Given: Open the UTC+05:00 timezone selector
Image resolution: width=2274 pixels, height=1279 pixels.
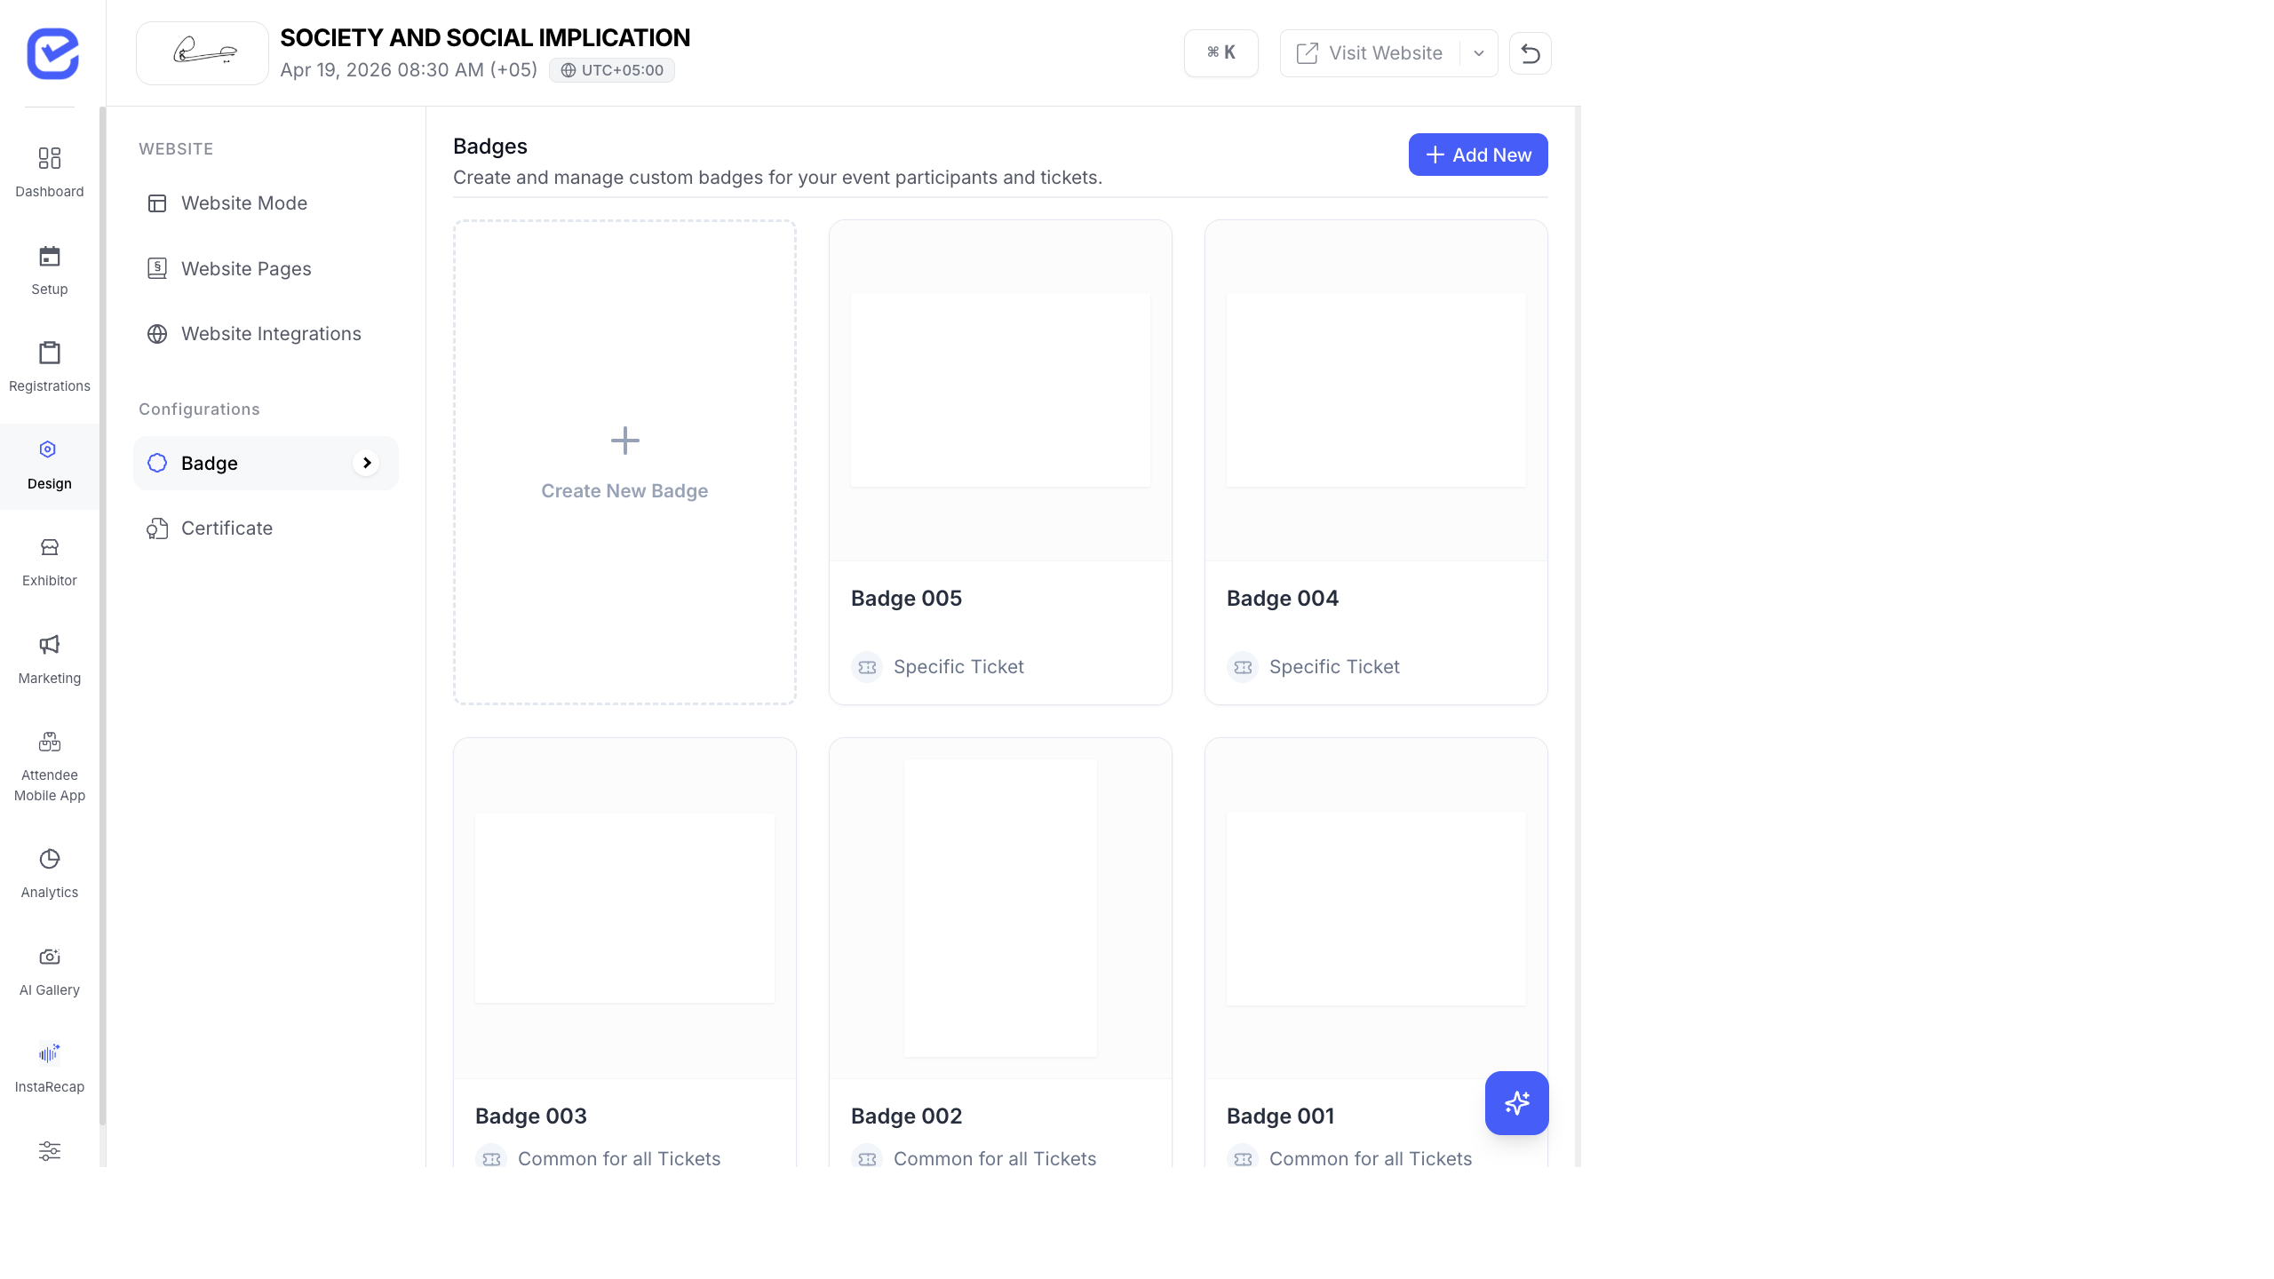Looking at the screenshot, I should (612, 70).
